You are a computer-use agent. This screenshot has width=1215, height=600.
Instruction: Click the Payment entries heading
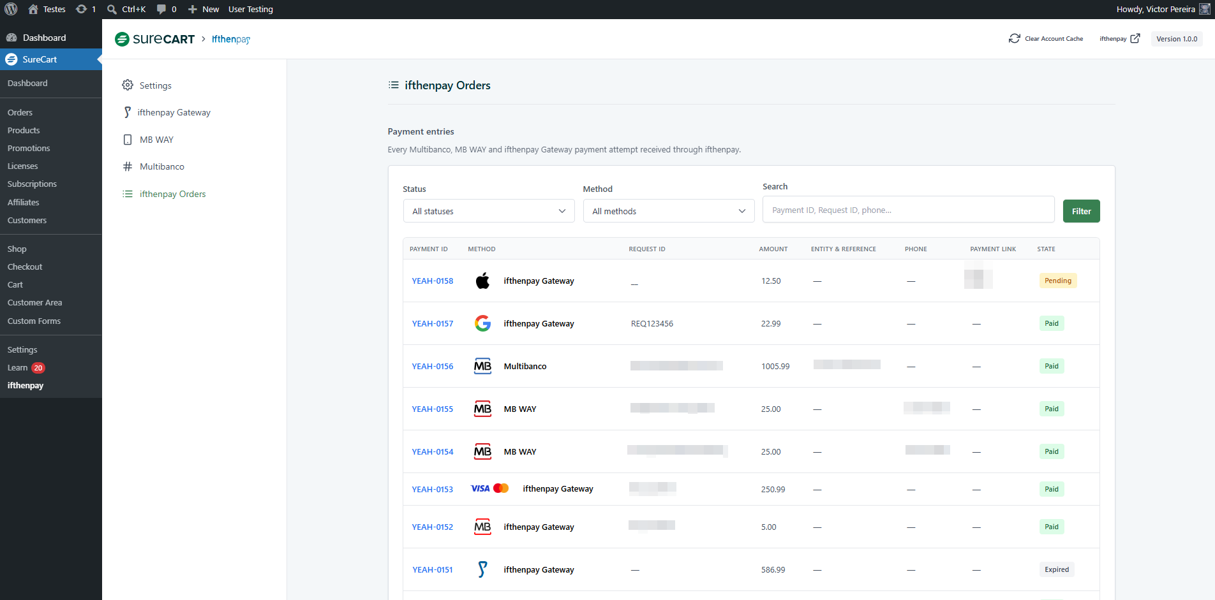pos(421,131)
